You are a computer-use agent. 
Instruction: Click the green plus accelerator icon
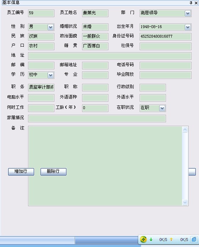(143, 240)
